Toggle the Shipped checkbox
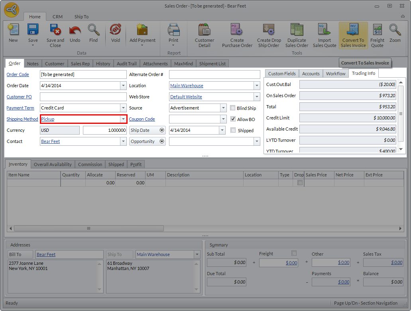Image resolution: width=411 pixels, height=311 pixels. coord(233,130)
